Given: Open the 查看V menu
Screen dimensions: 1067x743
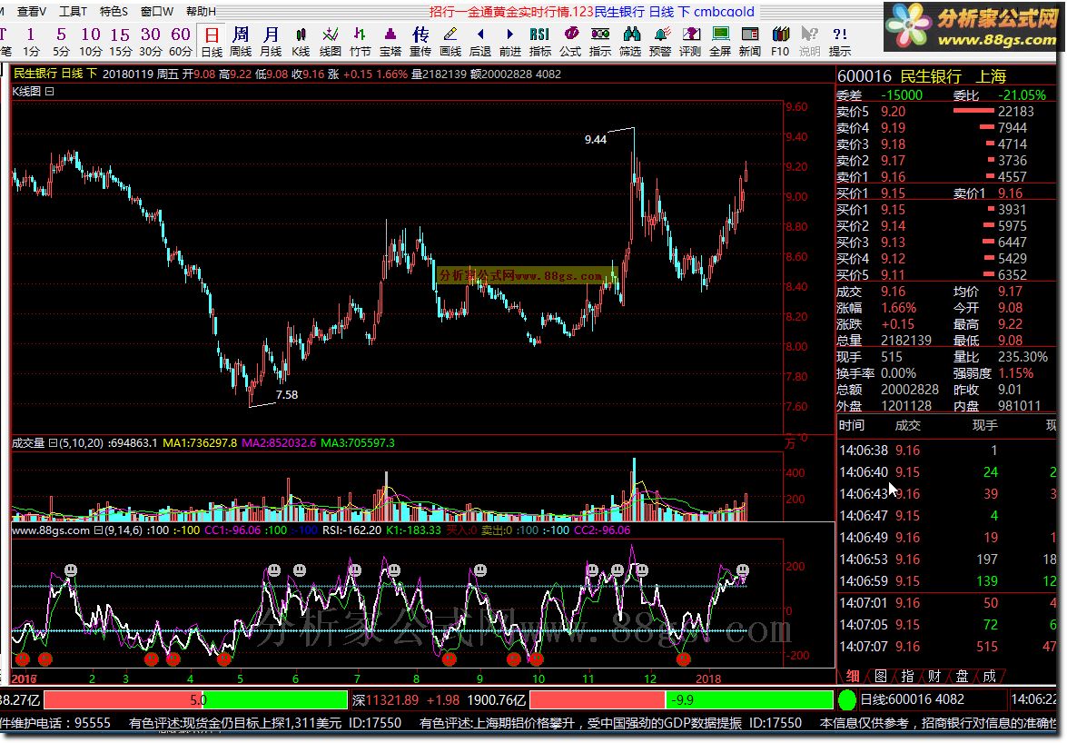Looking at the screenshot, I should 31,11.
